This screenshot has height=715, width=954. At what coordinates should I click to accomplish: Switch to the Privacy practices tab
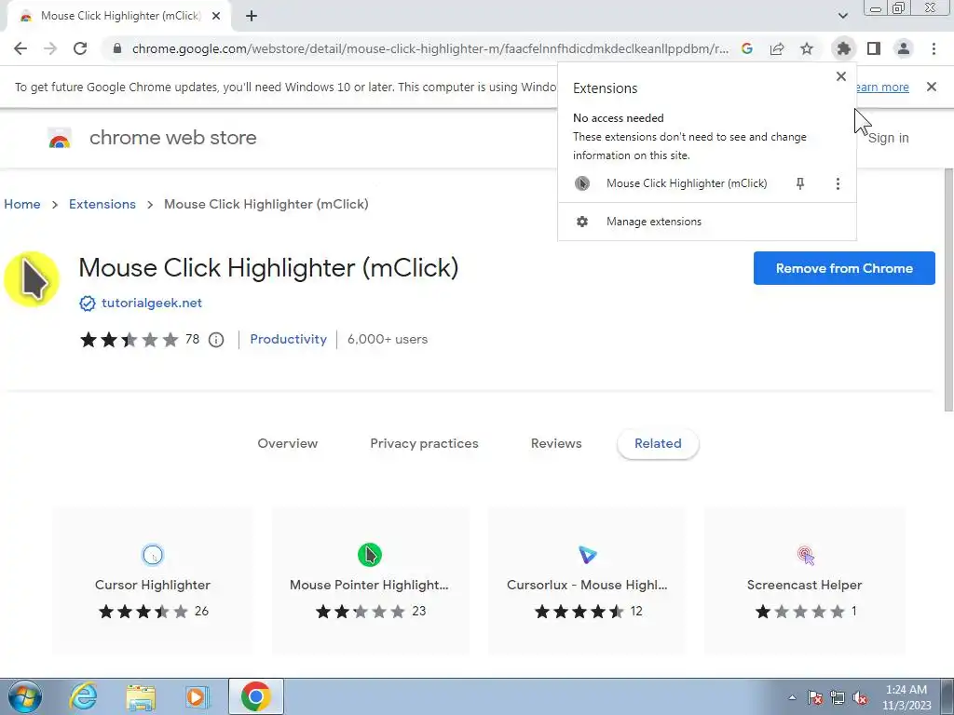(424, 443)
